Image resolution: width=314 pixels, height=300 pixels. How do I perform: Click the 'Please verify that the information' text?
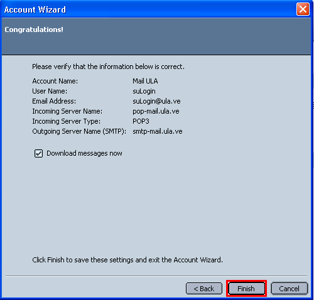click(108, 67)
